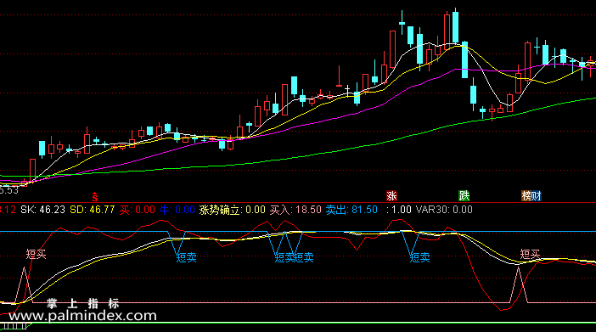This screenshot has width=596, height=332.
Task: Click the 榜财 badge icon
Action: click(x=531, y=196)
